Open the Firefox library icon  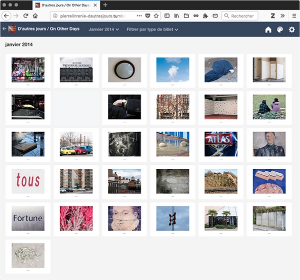(x=176, y=16)
